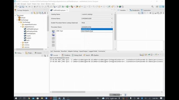Image resolution: width=179 pixels, height=100 pixels.
Task: Switch to the Adapter Settings tab
Action: click(x=73, y=51)
